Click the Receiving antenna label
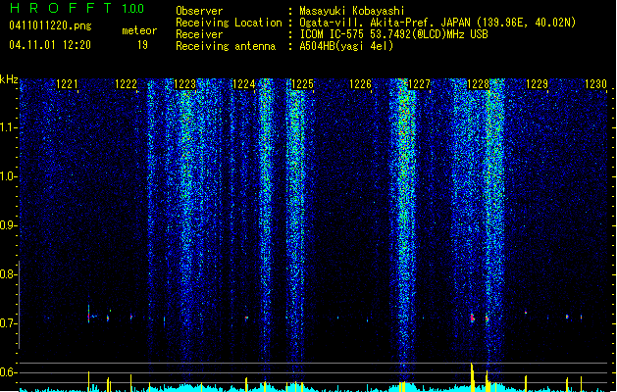 (x=226, y=46)
